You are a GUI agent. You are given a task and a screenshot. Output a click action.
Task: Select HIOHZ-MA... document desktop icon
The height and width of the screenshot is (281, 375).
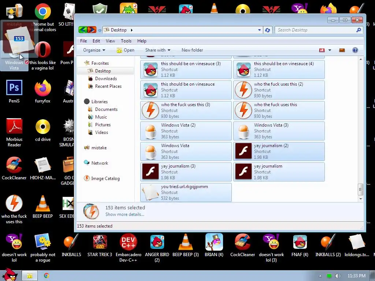[x=43, y=168]
